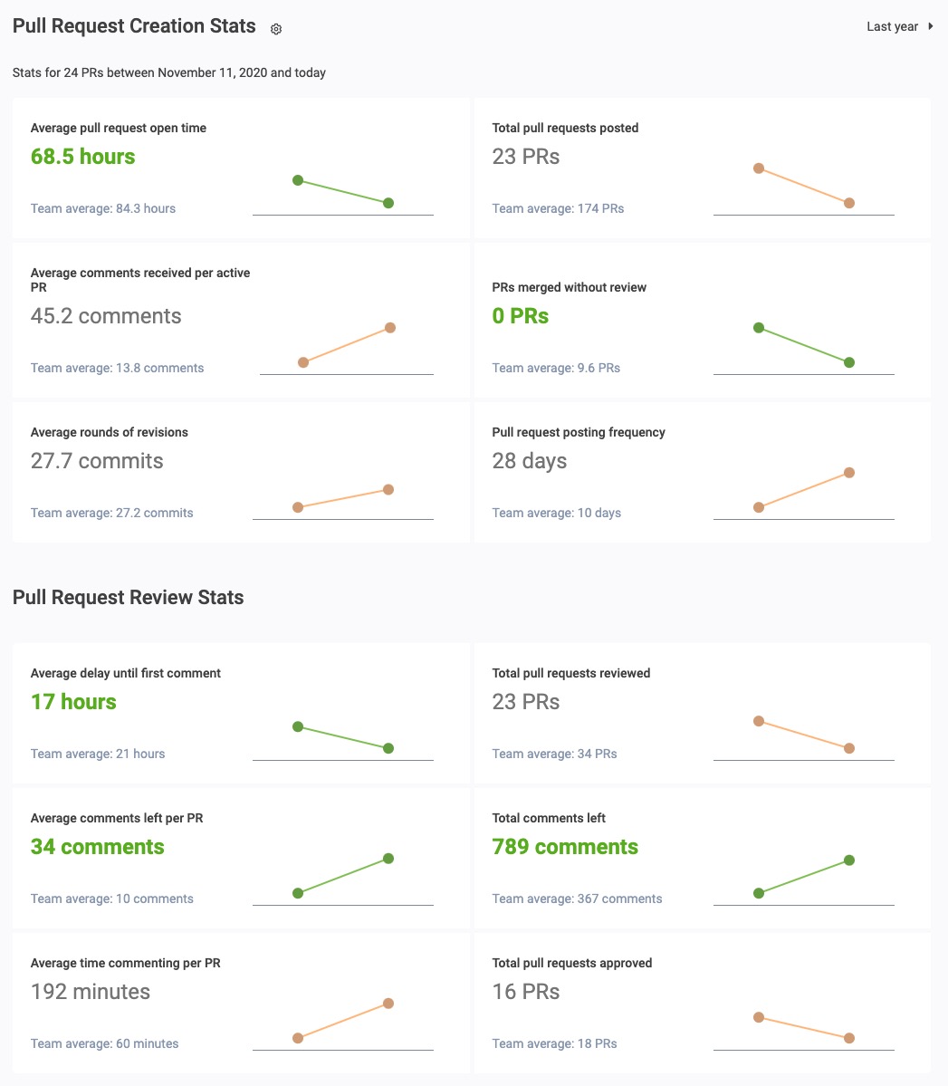Screen dimensions: 948x1086
Task: Click the end point of posting frequency sparkline
Action: (849, 473)
